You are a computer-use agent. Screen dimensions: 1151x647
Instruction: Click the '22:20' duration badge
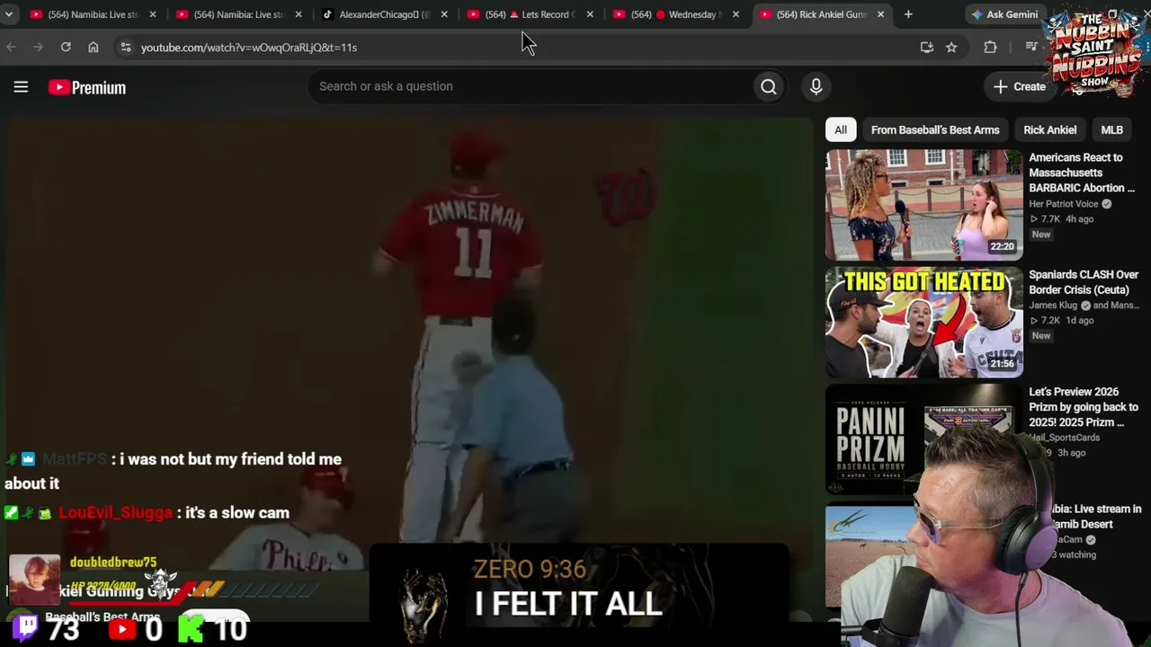click(1002, 246)
